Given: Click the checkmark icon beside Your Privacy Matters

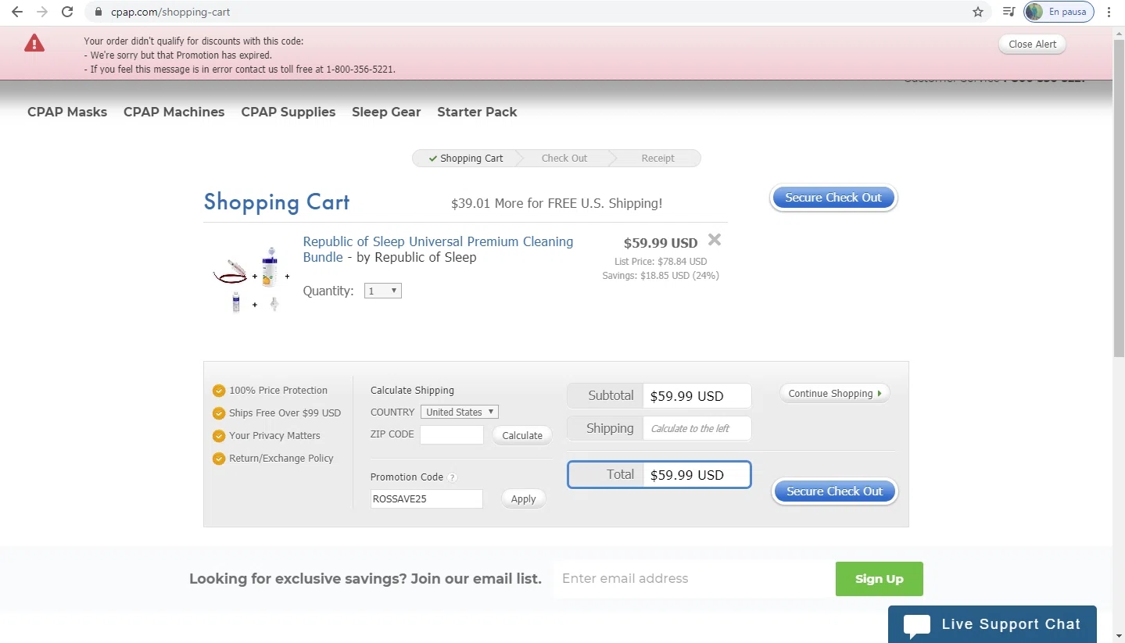Looking at the screenshot, I should point(219,436).
